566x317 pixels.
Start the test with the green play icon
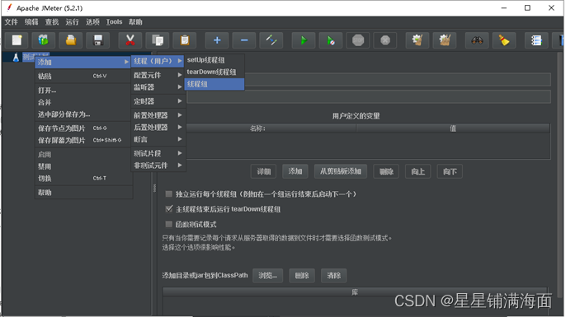[304, 40]
